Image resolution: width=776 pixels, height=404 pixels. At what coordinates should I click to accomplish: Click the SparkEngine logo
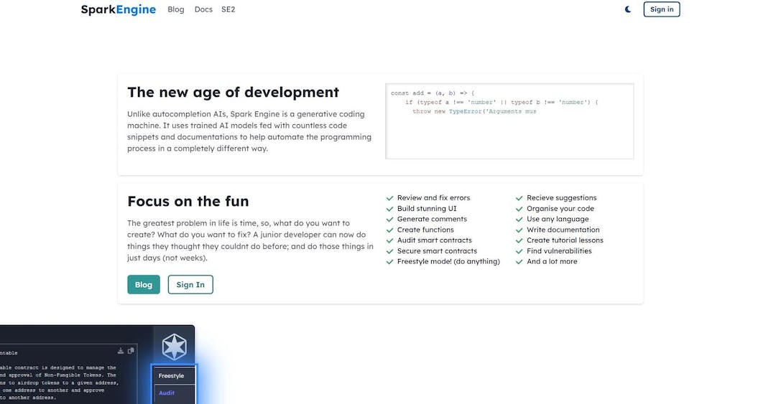tap(119, 9)
